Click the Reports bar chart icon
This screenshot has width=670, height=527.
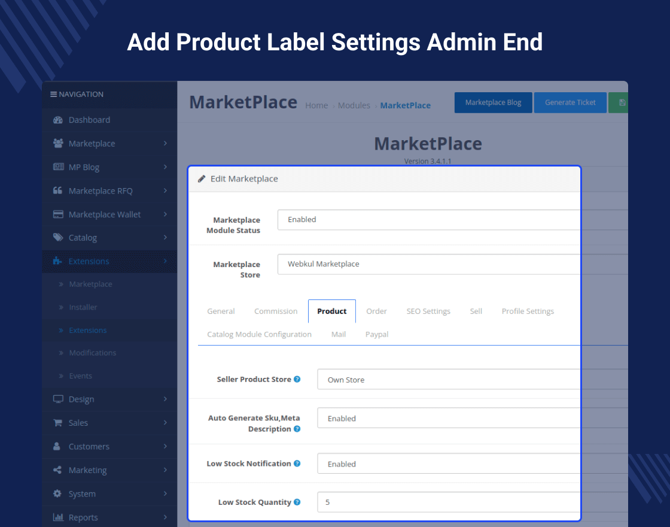point(58,517)
